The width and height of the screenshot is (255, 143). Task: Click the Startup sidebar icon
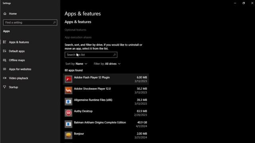(5, 87)
